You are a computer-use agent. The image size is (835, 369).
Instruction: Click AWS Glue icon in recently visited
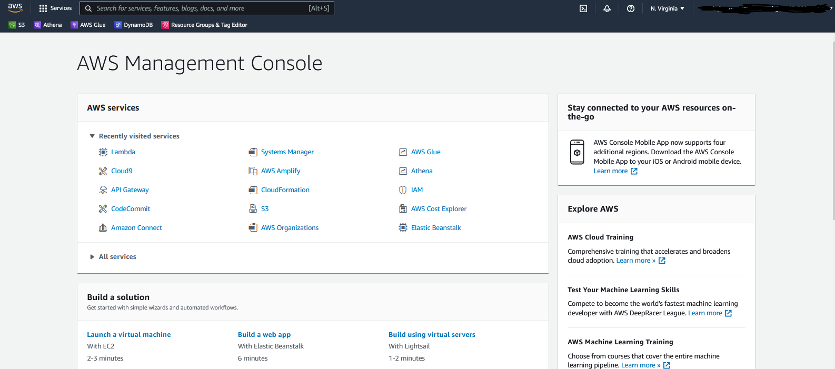(x=403, y=152)
